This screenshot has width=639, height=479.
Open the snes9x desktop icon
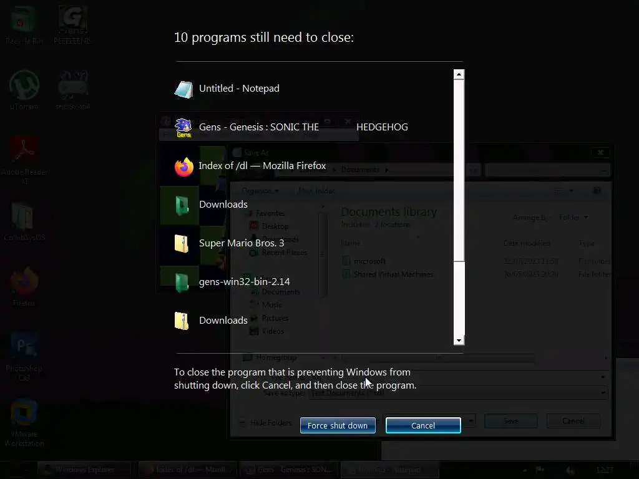tap(72, 90)
